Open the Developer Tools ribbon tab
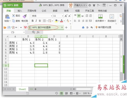This screenshot has height=98, width=127. coord(89,11)
